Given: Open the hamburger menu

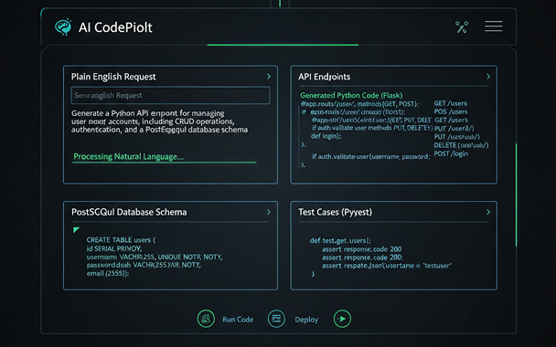Looking at the screenshot, I should click(493, 26).
